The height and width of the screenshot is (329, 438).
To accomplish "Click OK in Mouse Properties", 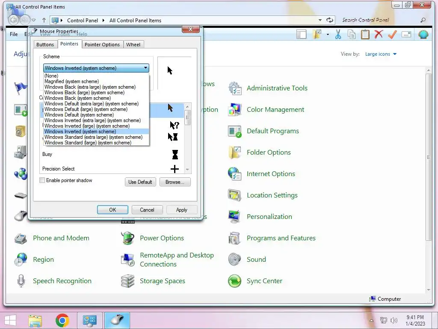I will 112,210.
